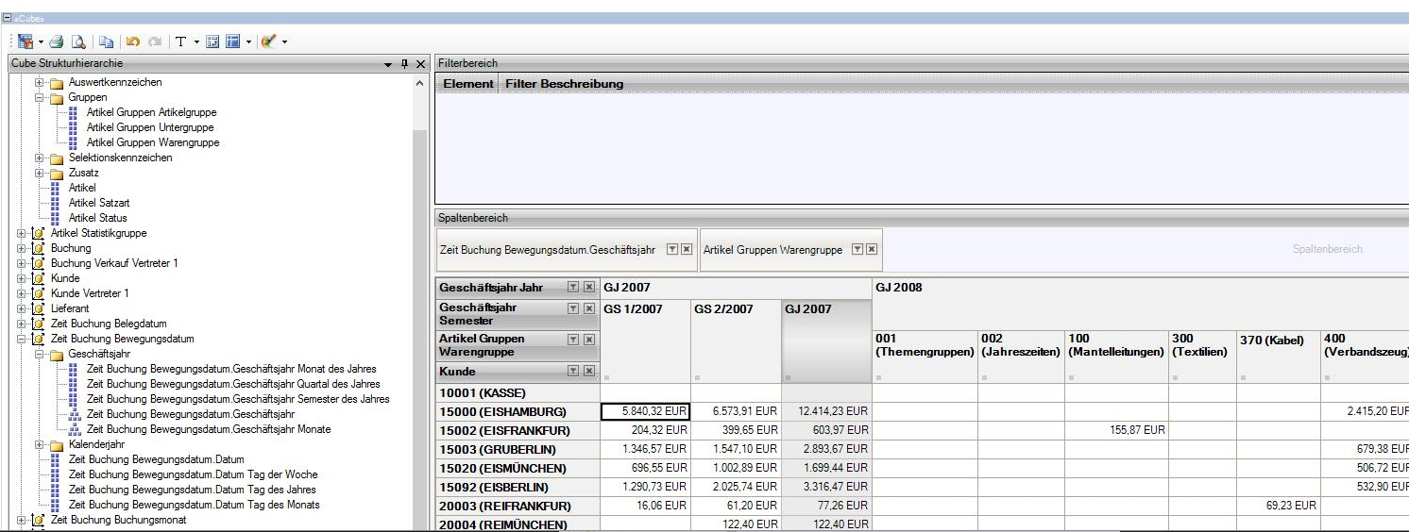Select cell 69,23 EUR under 370 (Kabel)
Screen dimensions: 1409x532
[1278, 506]
